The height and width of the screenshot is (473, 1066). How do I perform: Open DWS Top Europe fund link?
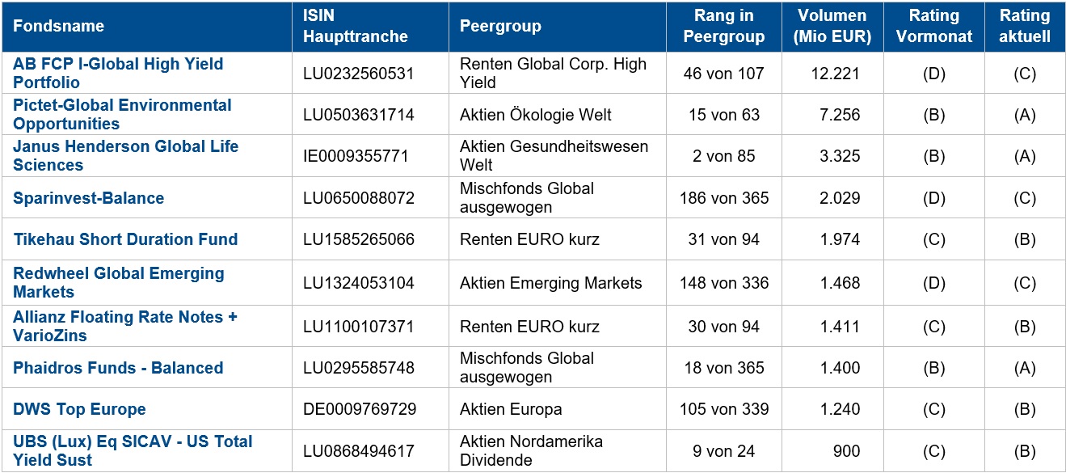pyautogui.click(x=79, y=409)
